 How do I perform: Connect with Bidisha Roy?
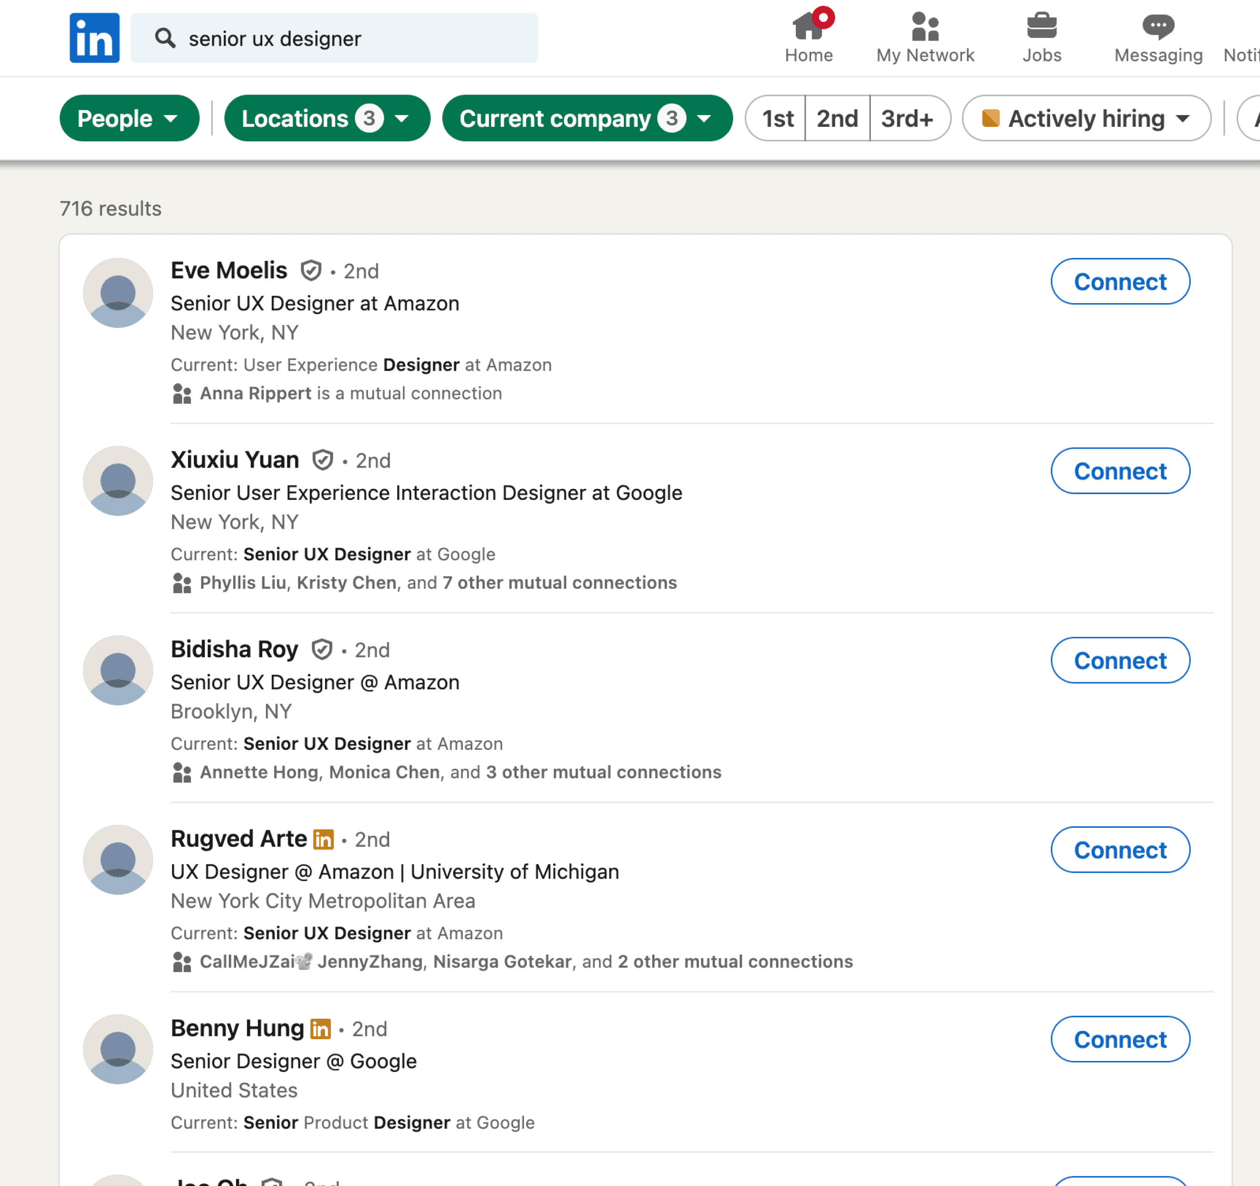coord(1120,660)
